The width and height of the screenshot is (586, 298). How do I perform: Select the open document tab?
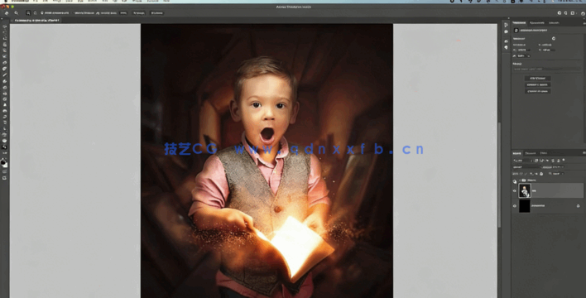coord(36,20)
